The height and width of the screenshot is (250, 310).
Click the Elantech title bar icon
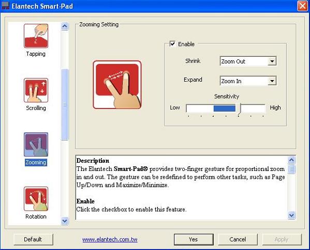click(5, 6)
